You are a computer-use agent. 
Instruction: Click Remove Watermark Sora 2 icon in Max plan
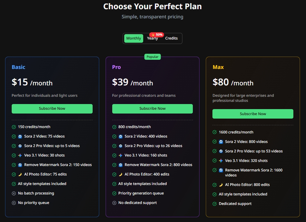pyautogui.click(x=221, y=170)
